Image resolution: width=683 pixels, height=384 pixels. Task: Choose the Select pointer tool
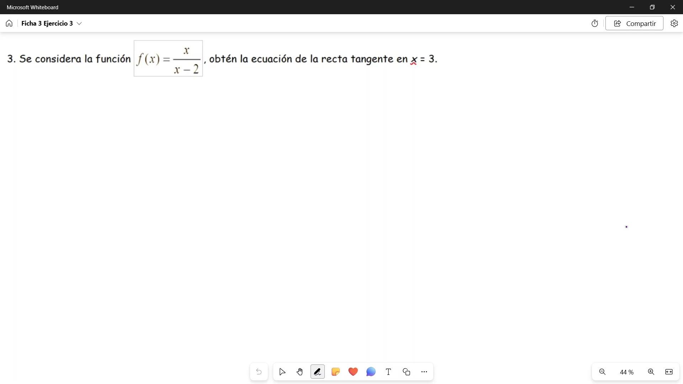point(282,372)
